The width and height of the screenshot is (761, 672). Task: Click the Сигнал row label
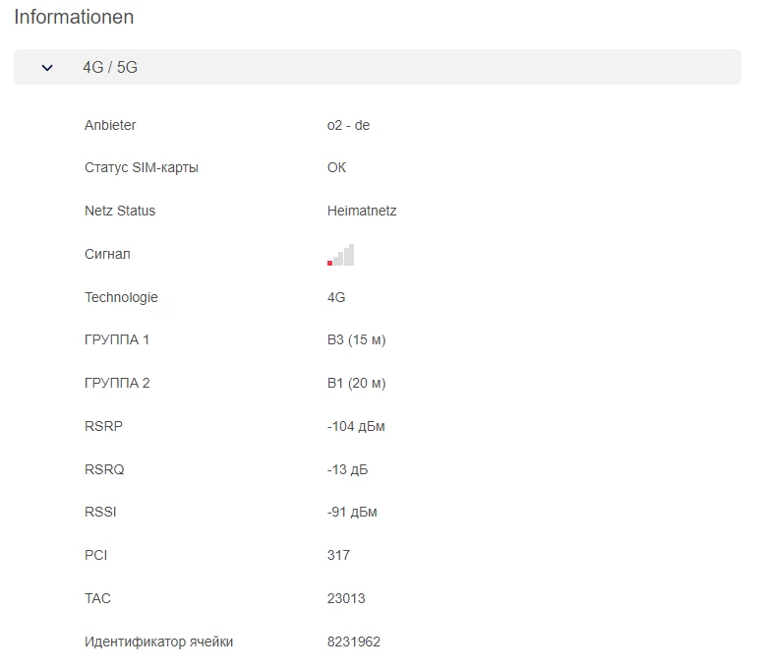(x=107, y=254)
